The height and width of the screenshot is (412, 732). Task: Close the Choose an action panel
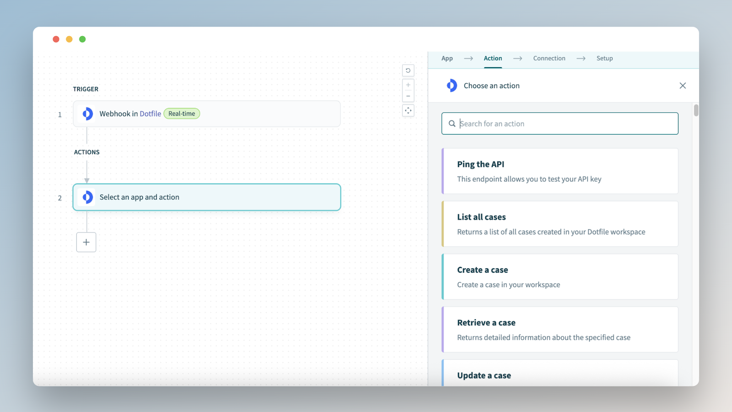coord(683,86)
